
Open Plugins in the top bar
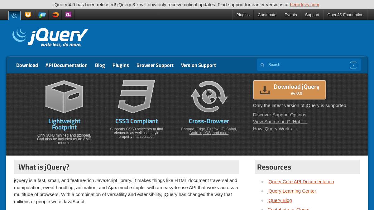(243, 15)
